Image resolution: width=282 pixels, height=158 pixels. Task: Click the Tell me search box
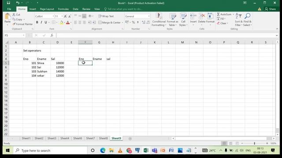coord(123,9)
